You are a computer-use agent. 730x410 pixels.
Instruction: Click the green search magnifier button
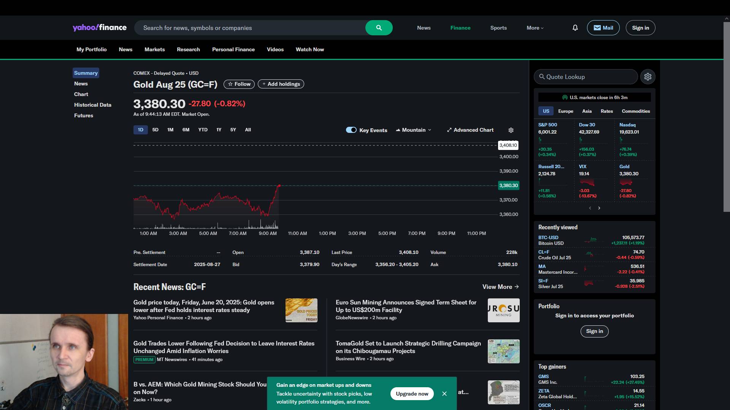[x=379, y=28]
